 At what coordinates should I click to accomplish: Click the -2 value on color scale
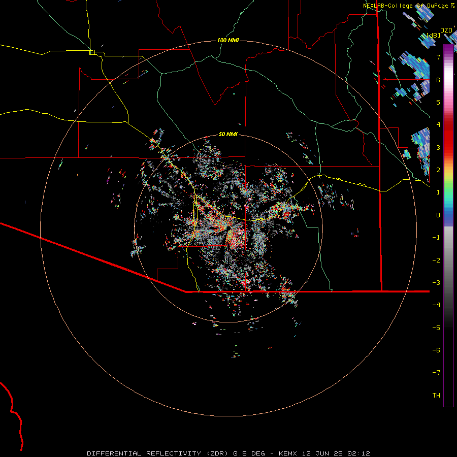436,260
